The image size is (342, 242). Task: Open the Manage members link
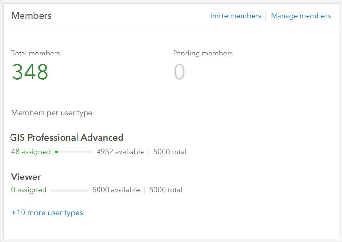pyautogui.click(x=300, y=16)
